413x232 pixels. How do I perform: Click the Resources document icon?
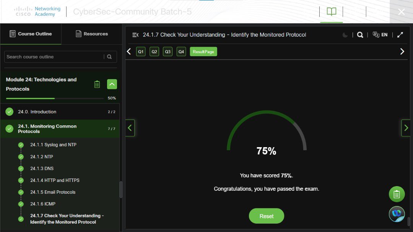78,34
